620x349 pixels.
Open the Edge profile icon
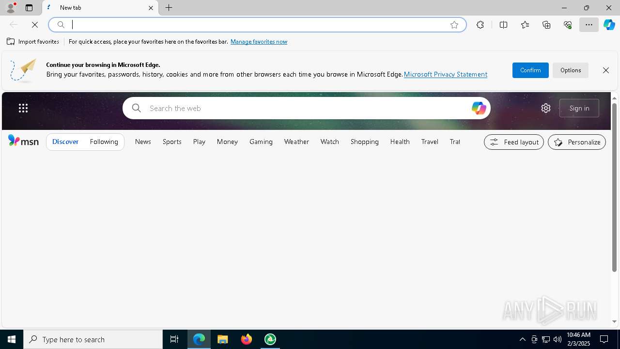click(x=10, y=8)
